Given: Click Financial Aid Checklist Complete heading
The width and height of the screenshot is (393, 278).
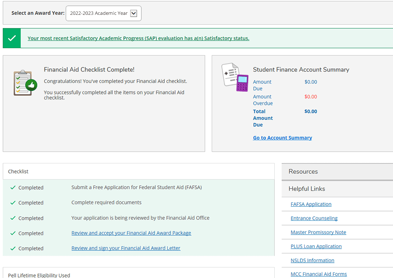Looking at the screenshot, I should pos(89,69).
